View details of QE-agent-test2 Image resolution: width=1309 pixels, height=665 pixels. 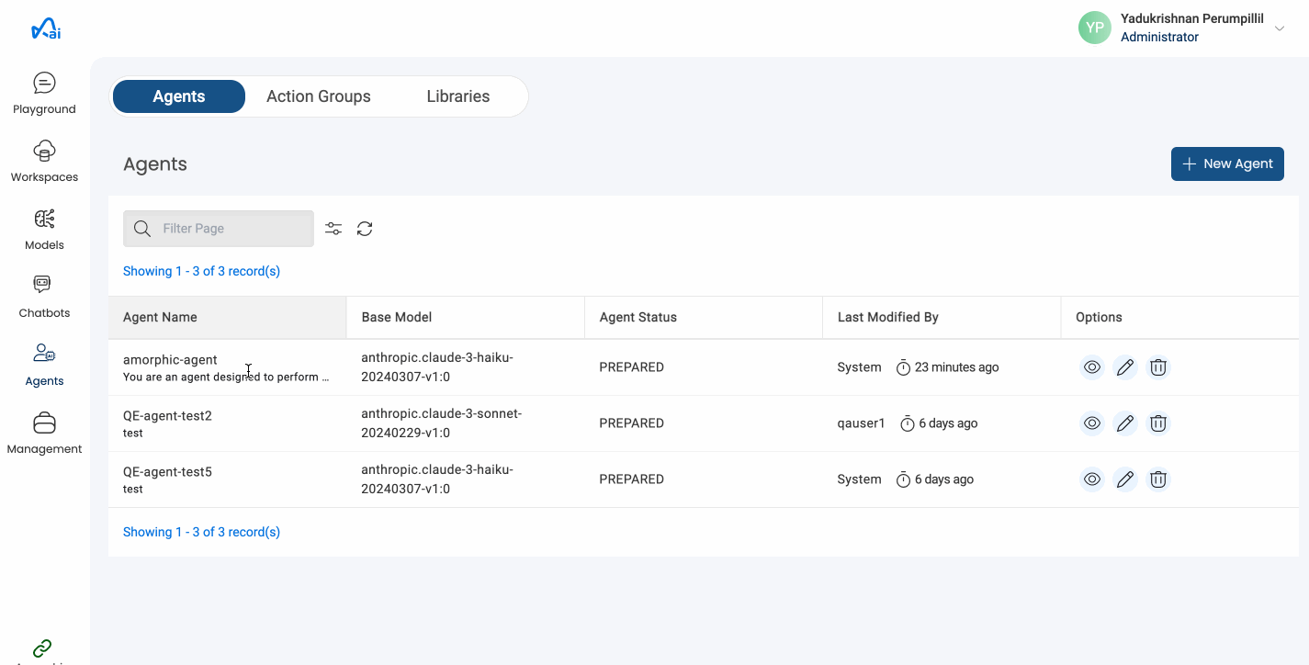(x=1092, y=423)
